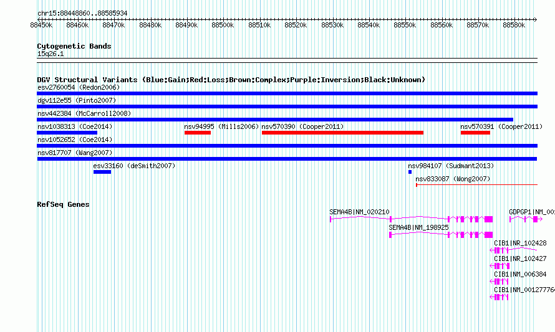Open the nsv833087 (Wong2007) label
This screenshot has height=332, width=555.
[453, 179]
